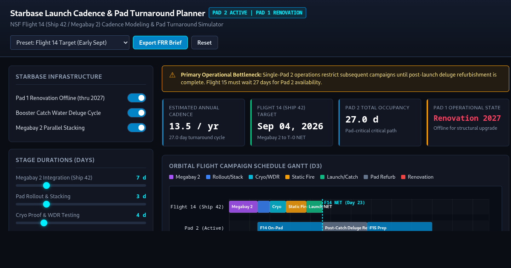
Task: Click the red Renovation legend swatch
Action: tap(403, 177)
